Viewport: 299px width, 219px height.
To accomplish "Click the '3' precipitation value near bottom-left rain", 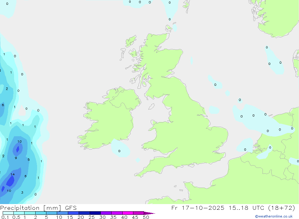I will point(22,192).
